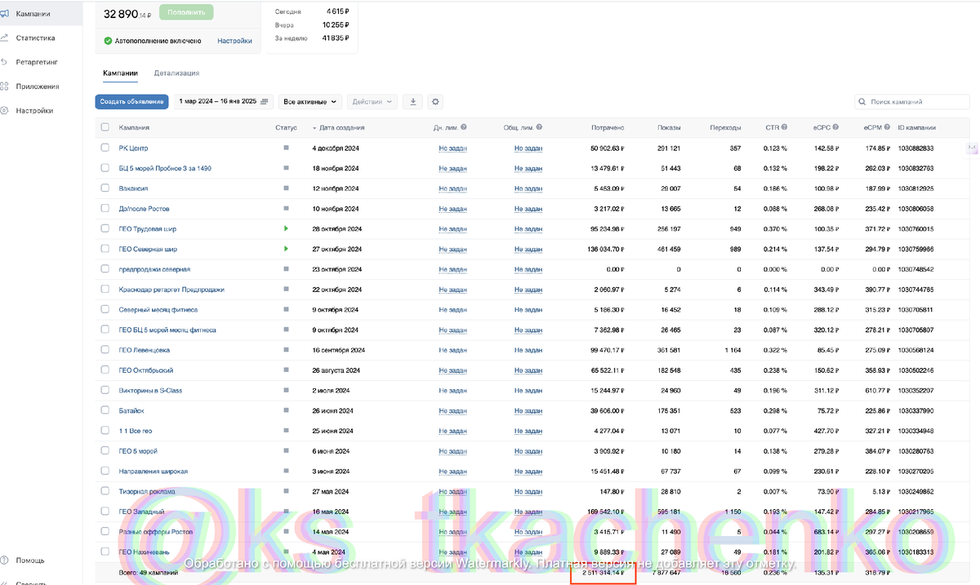This screenshot has width=980, height=585.
Task: Open the Северный месяц фитнеса campaign
Action: coord(158,310)
